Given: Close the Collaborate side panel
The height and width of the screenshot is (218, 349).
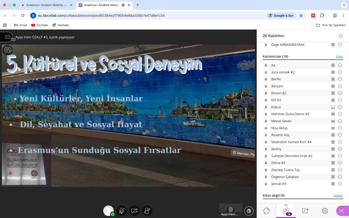Looking at the screenshot, I should coord(342,211).
